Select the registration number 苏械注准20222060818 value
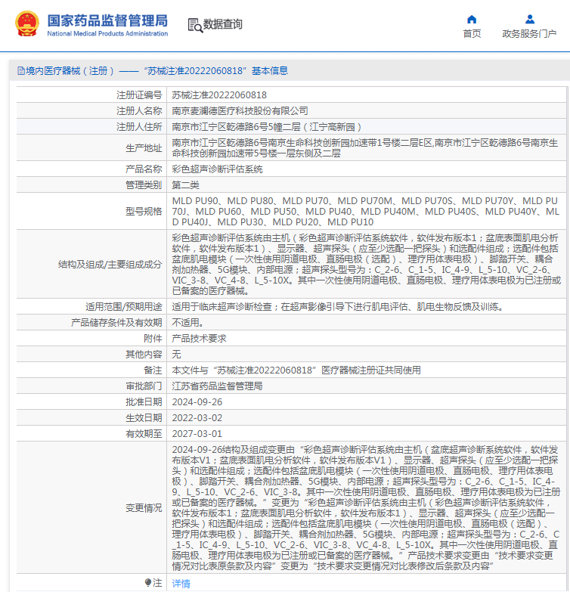 click(219, 95)
